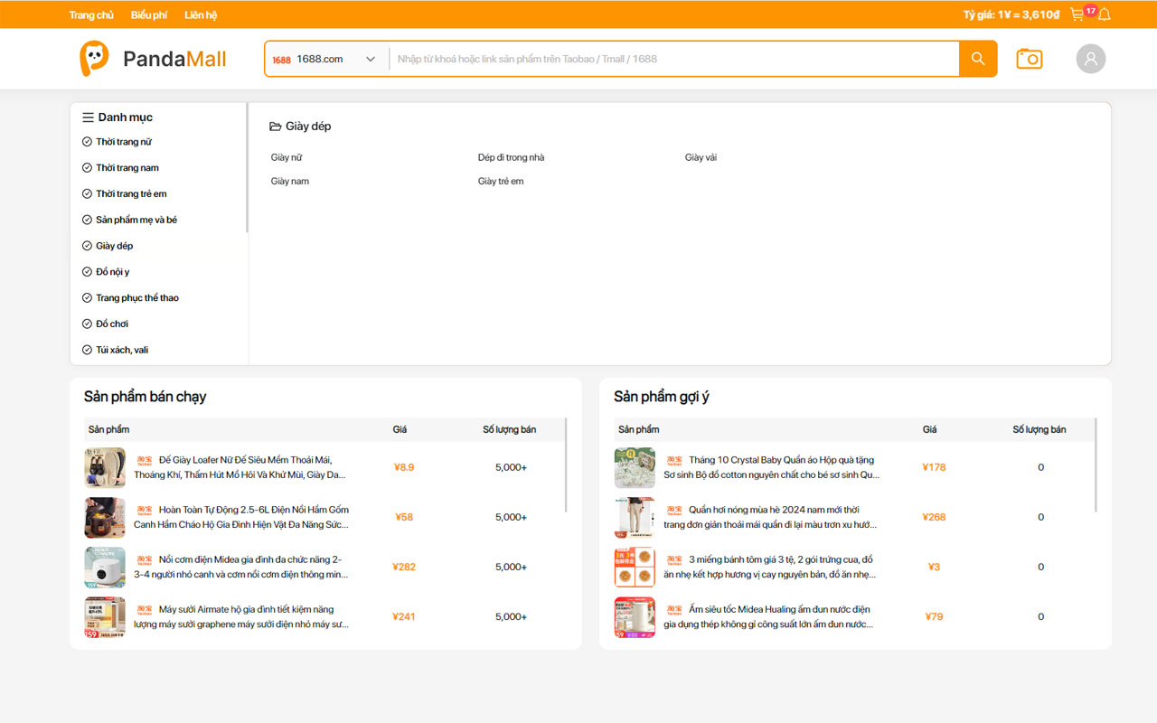Click the best-sellers list scrollbar
This screenshot has width=1157, height=723.
tap(567, 465)
